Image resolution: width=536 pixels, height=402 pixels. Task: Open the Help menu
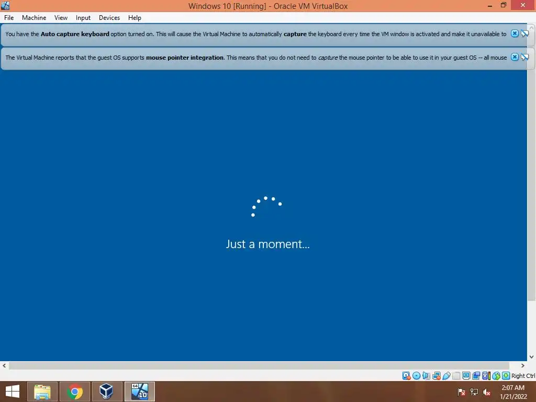pos(135,18)
